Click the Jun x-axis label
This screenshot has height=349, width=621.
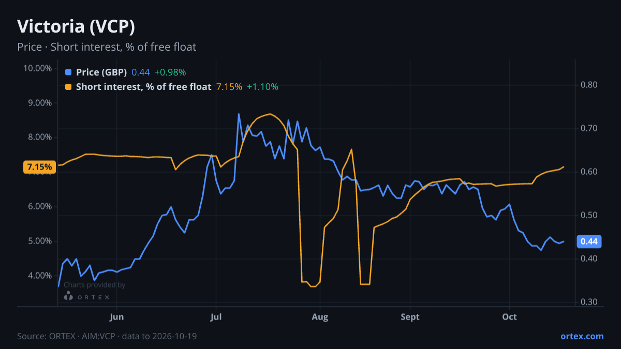117,316
